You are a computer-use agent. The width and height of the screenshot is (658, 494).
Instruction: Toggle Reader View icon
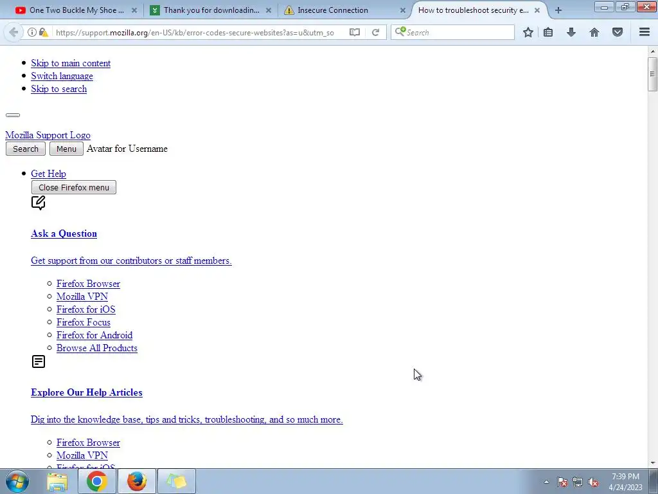point(355,32)
